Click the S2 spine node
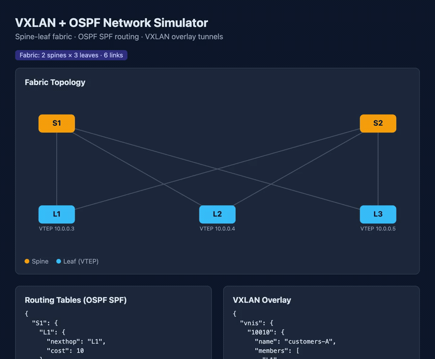The height and width of the screenshot is (359, 435). click(x=378, y=123)
